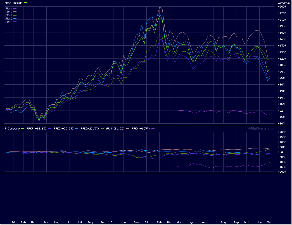The height and width of the screenshot is (225, 292).
Task: Click the +45% axis label
Action: coord(281,91)
